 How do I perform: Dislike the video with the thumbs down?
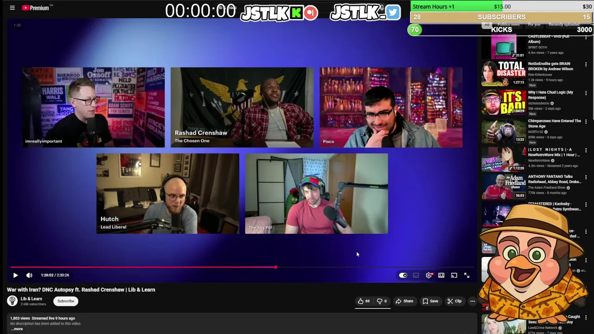tap(381, 301)
